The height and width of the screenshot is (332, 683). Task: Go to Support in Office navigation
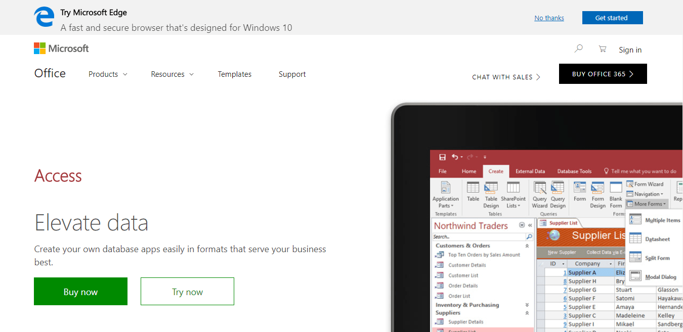(x=292, y=74)
